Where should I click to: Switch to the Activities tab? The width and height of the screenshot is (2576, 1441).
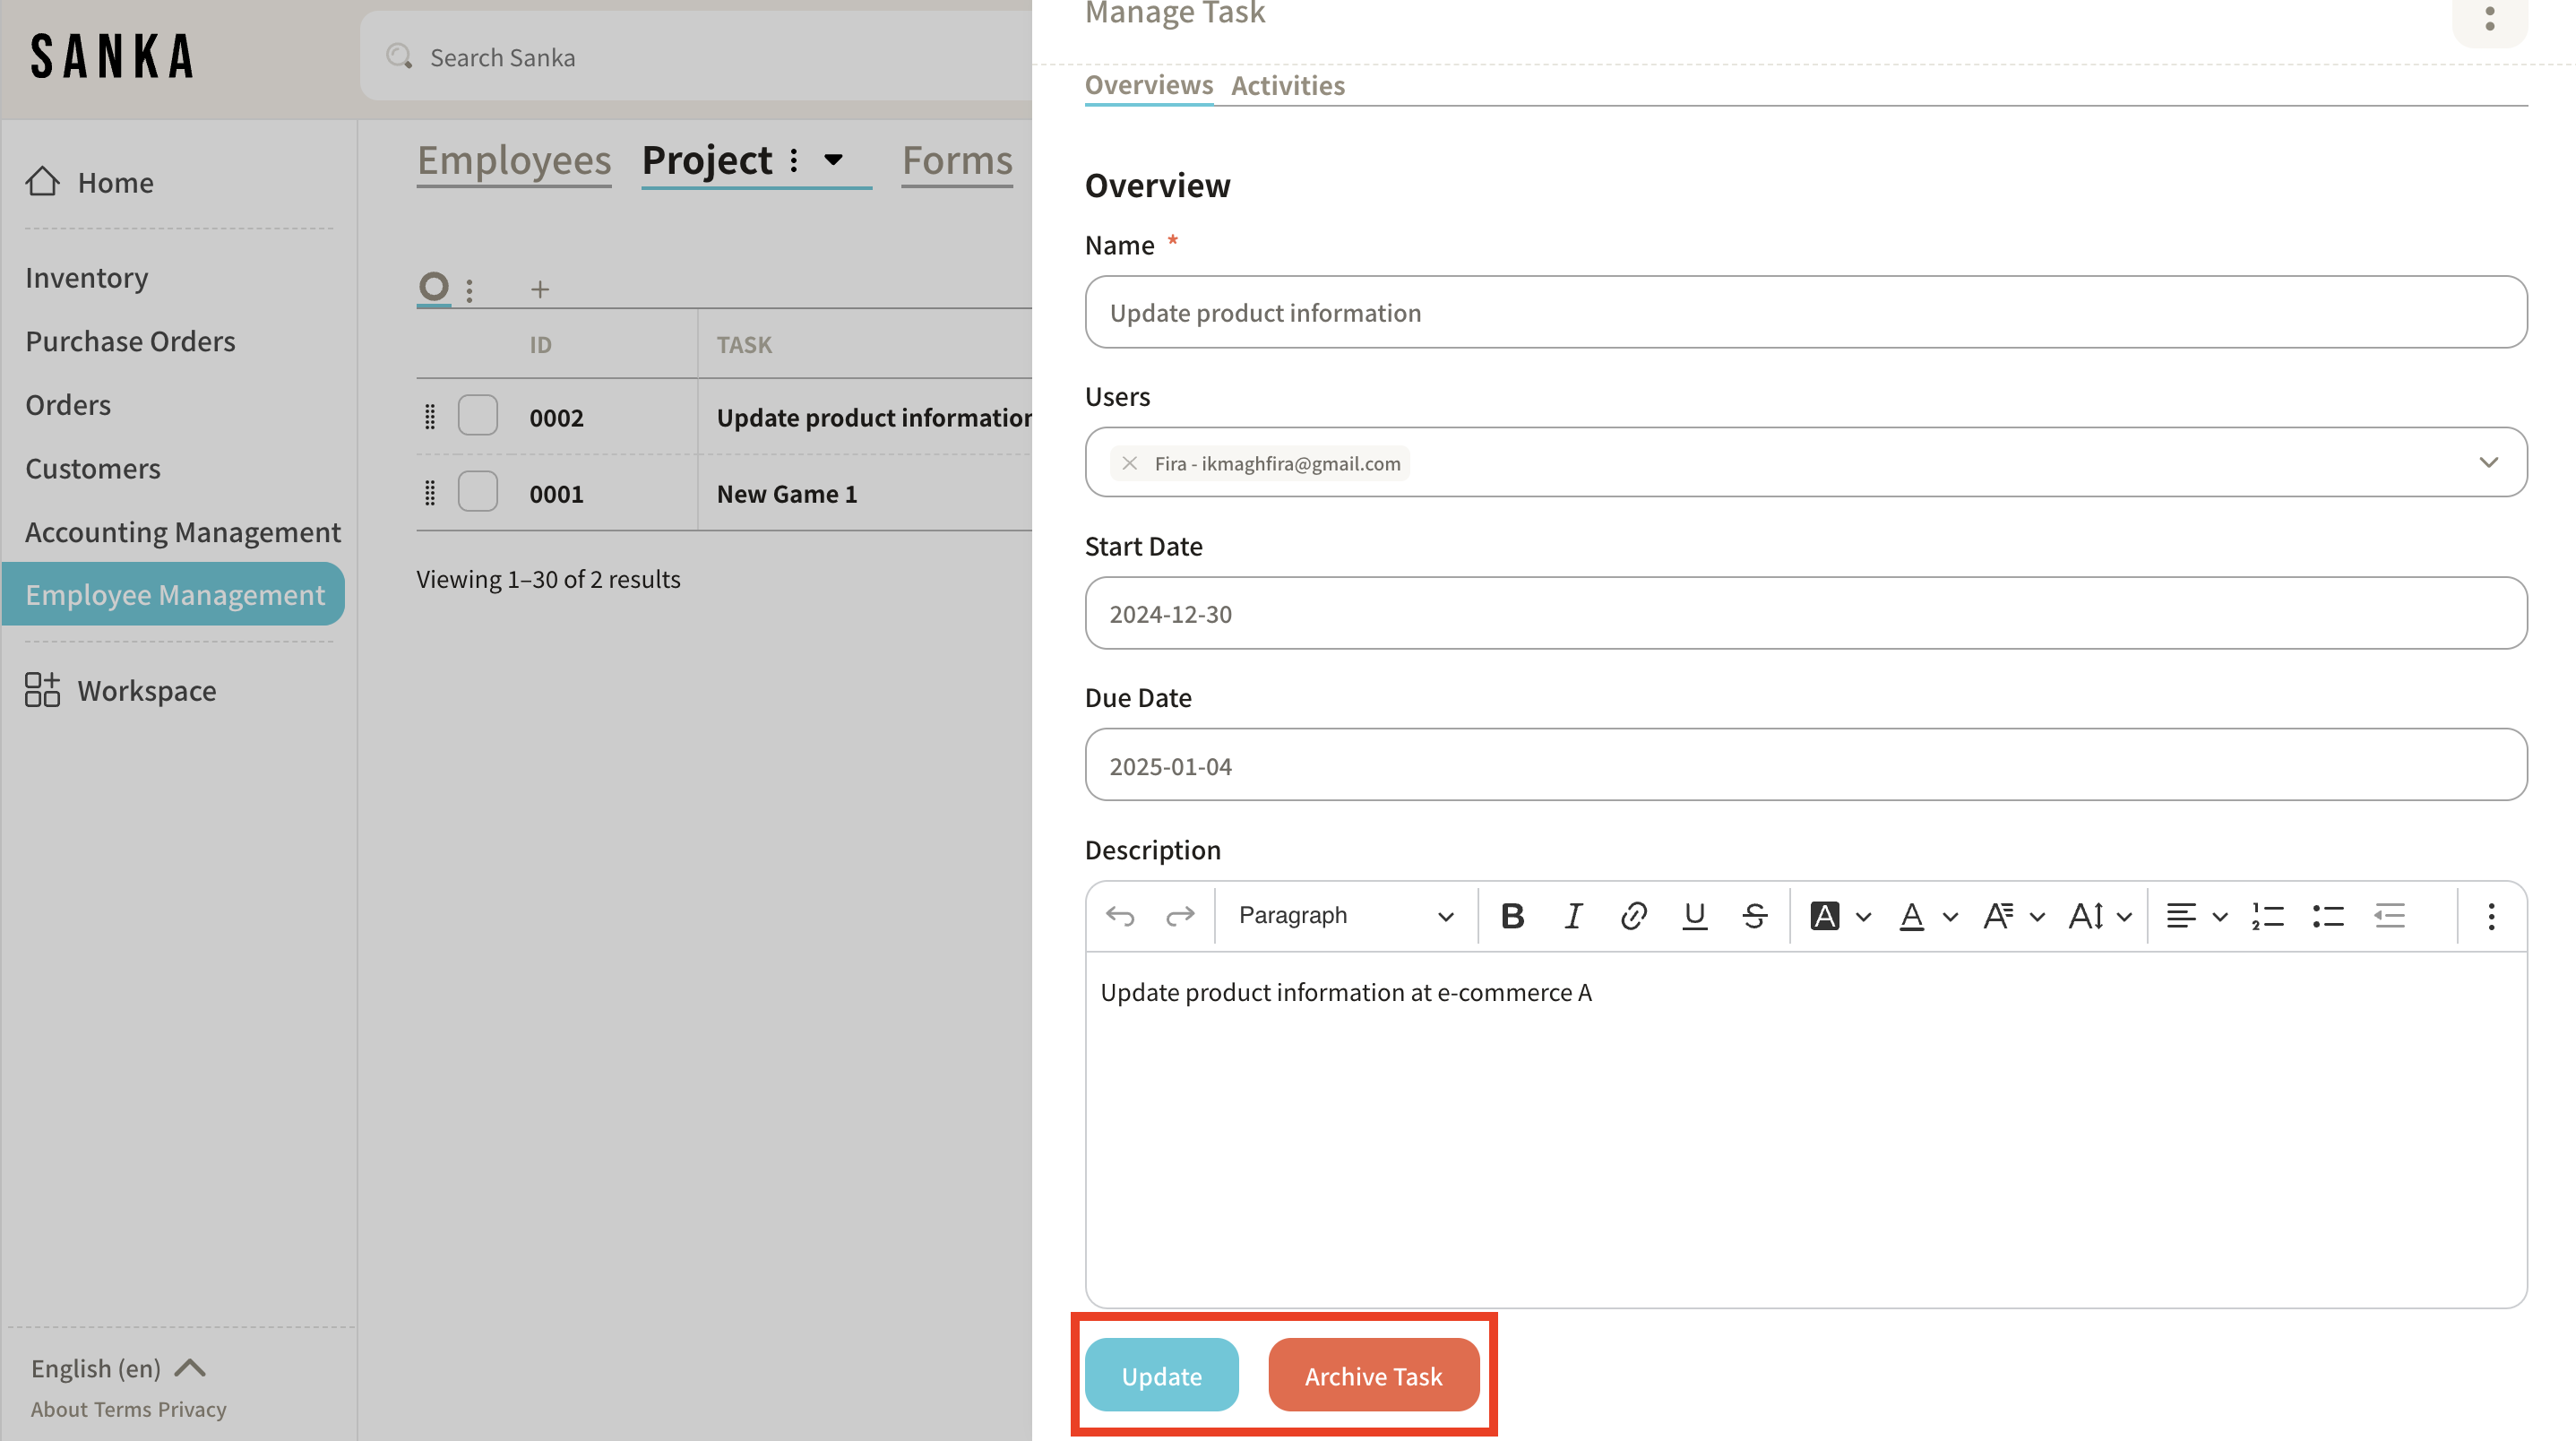(1287, 86)
